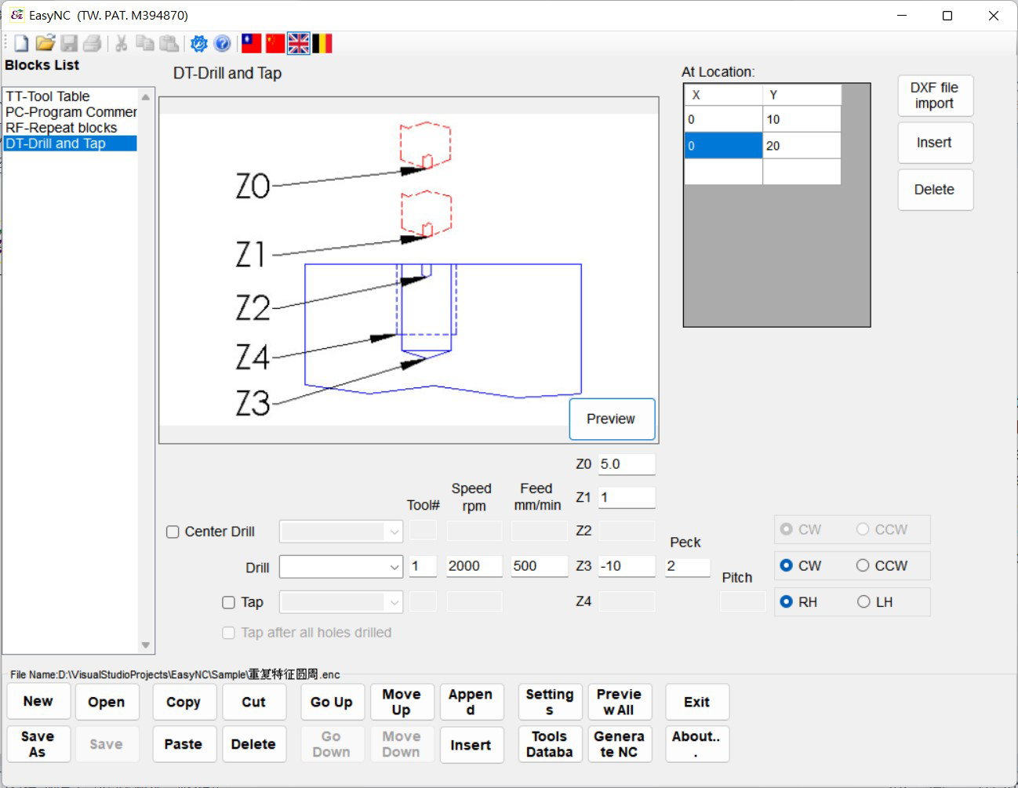Switch language with the China flag icon
The image size is (1018, 788).
[274, 43]
